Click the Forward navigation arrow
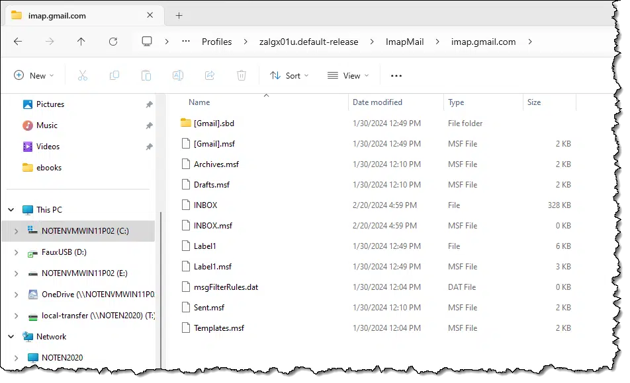The height and width of the screenshot is (383, 630). click(x=50, y=42)
